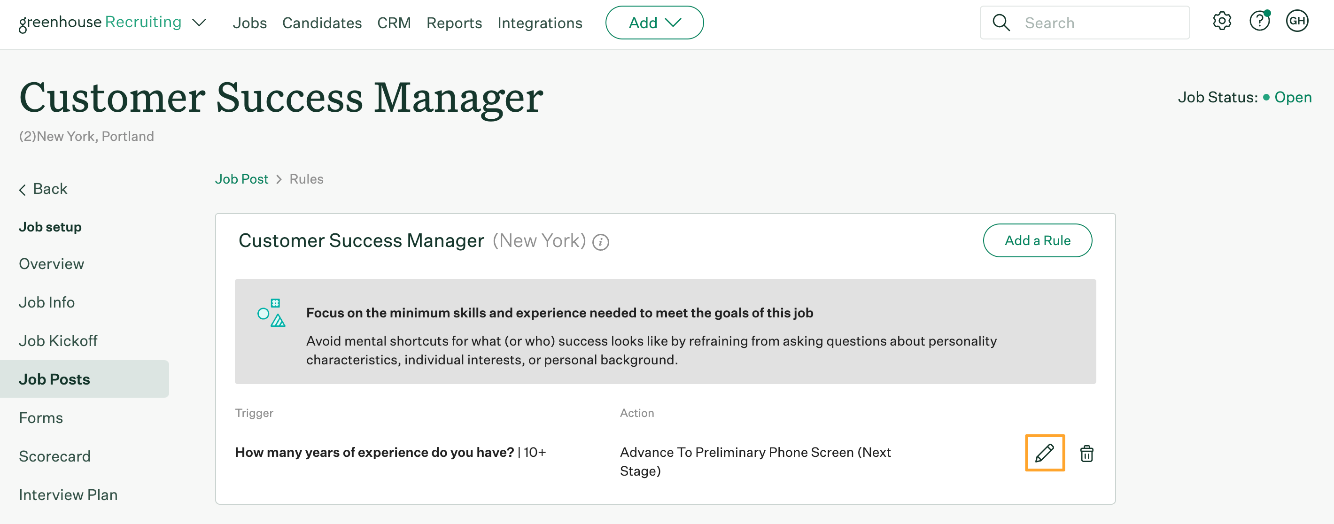The width and height of the screenshot is (1334, 524).
Task: Click the Job Post breadcrumb link
Action: pyautogui.click(x=241, y=178)
